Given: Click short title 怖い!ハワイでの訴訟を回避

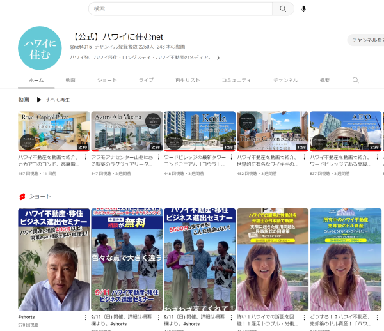Looking at the screenshot, I should point(267,320).
